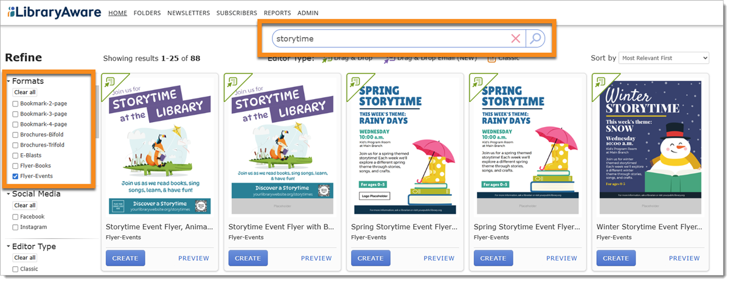Collapse the Editor Type filter section
The height and width of the screenshot is (282, 730).
click(9, 246)
